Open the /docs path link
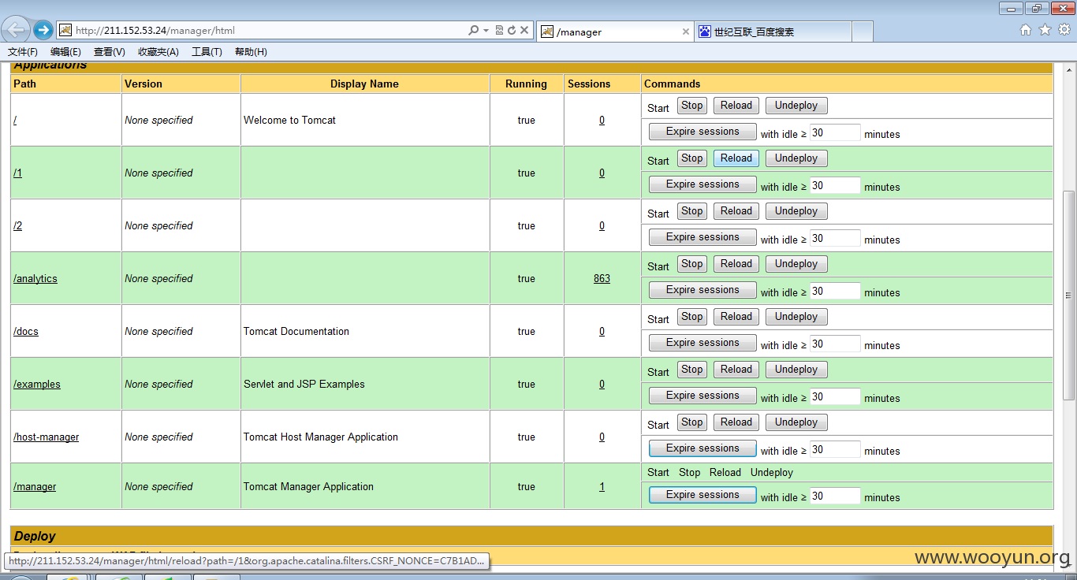 tap(26, 332)
